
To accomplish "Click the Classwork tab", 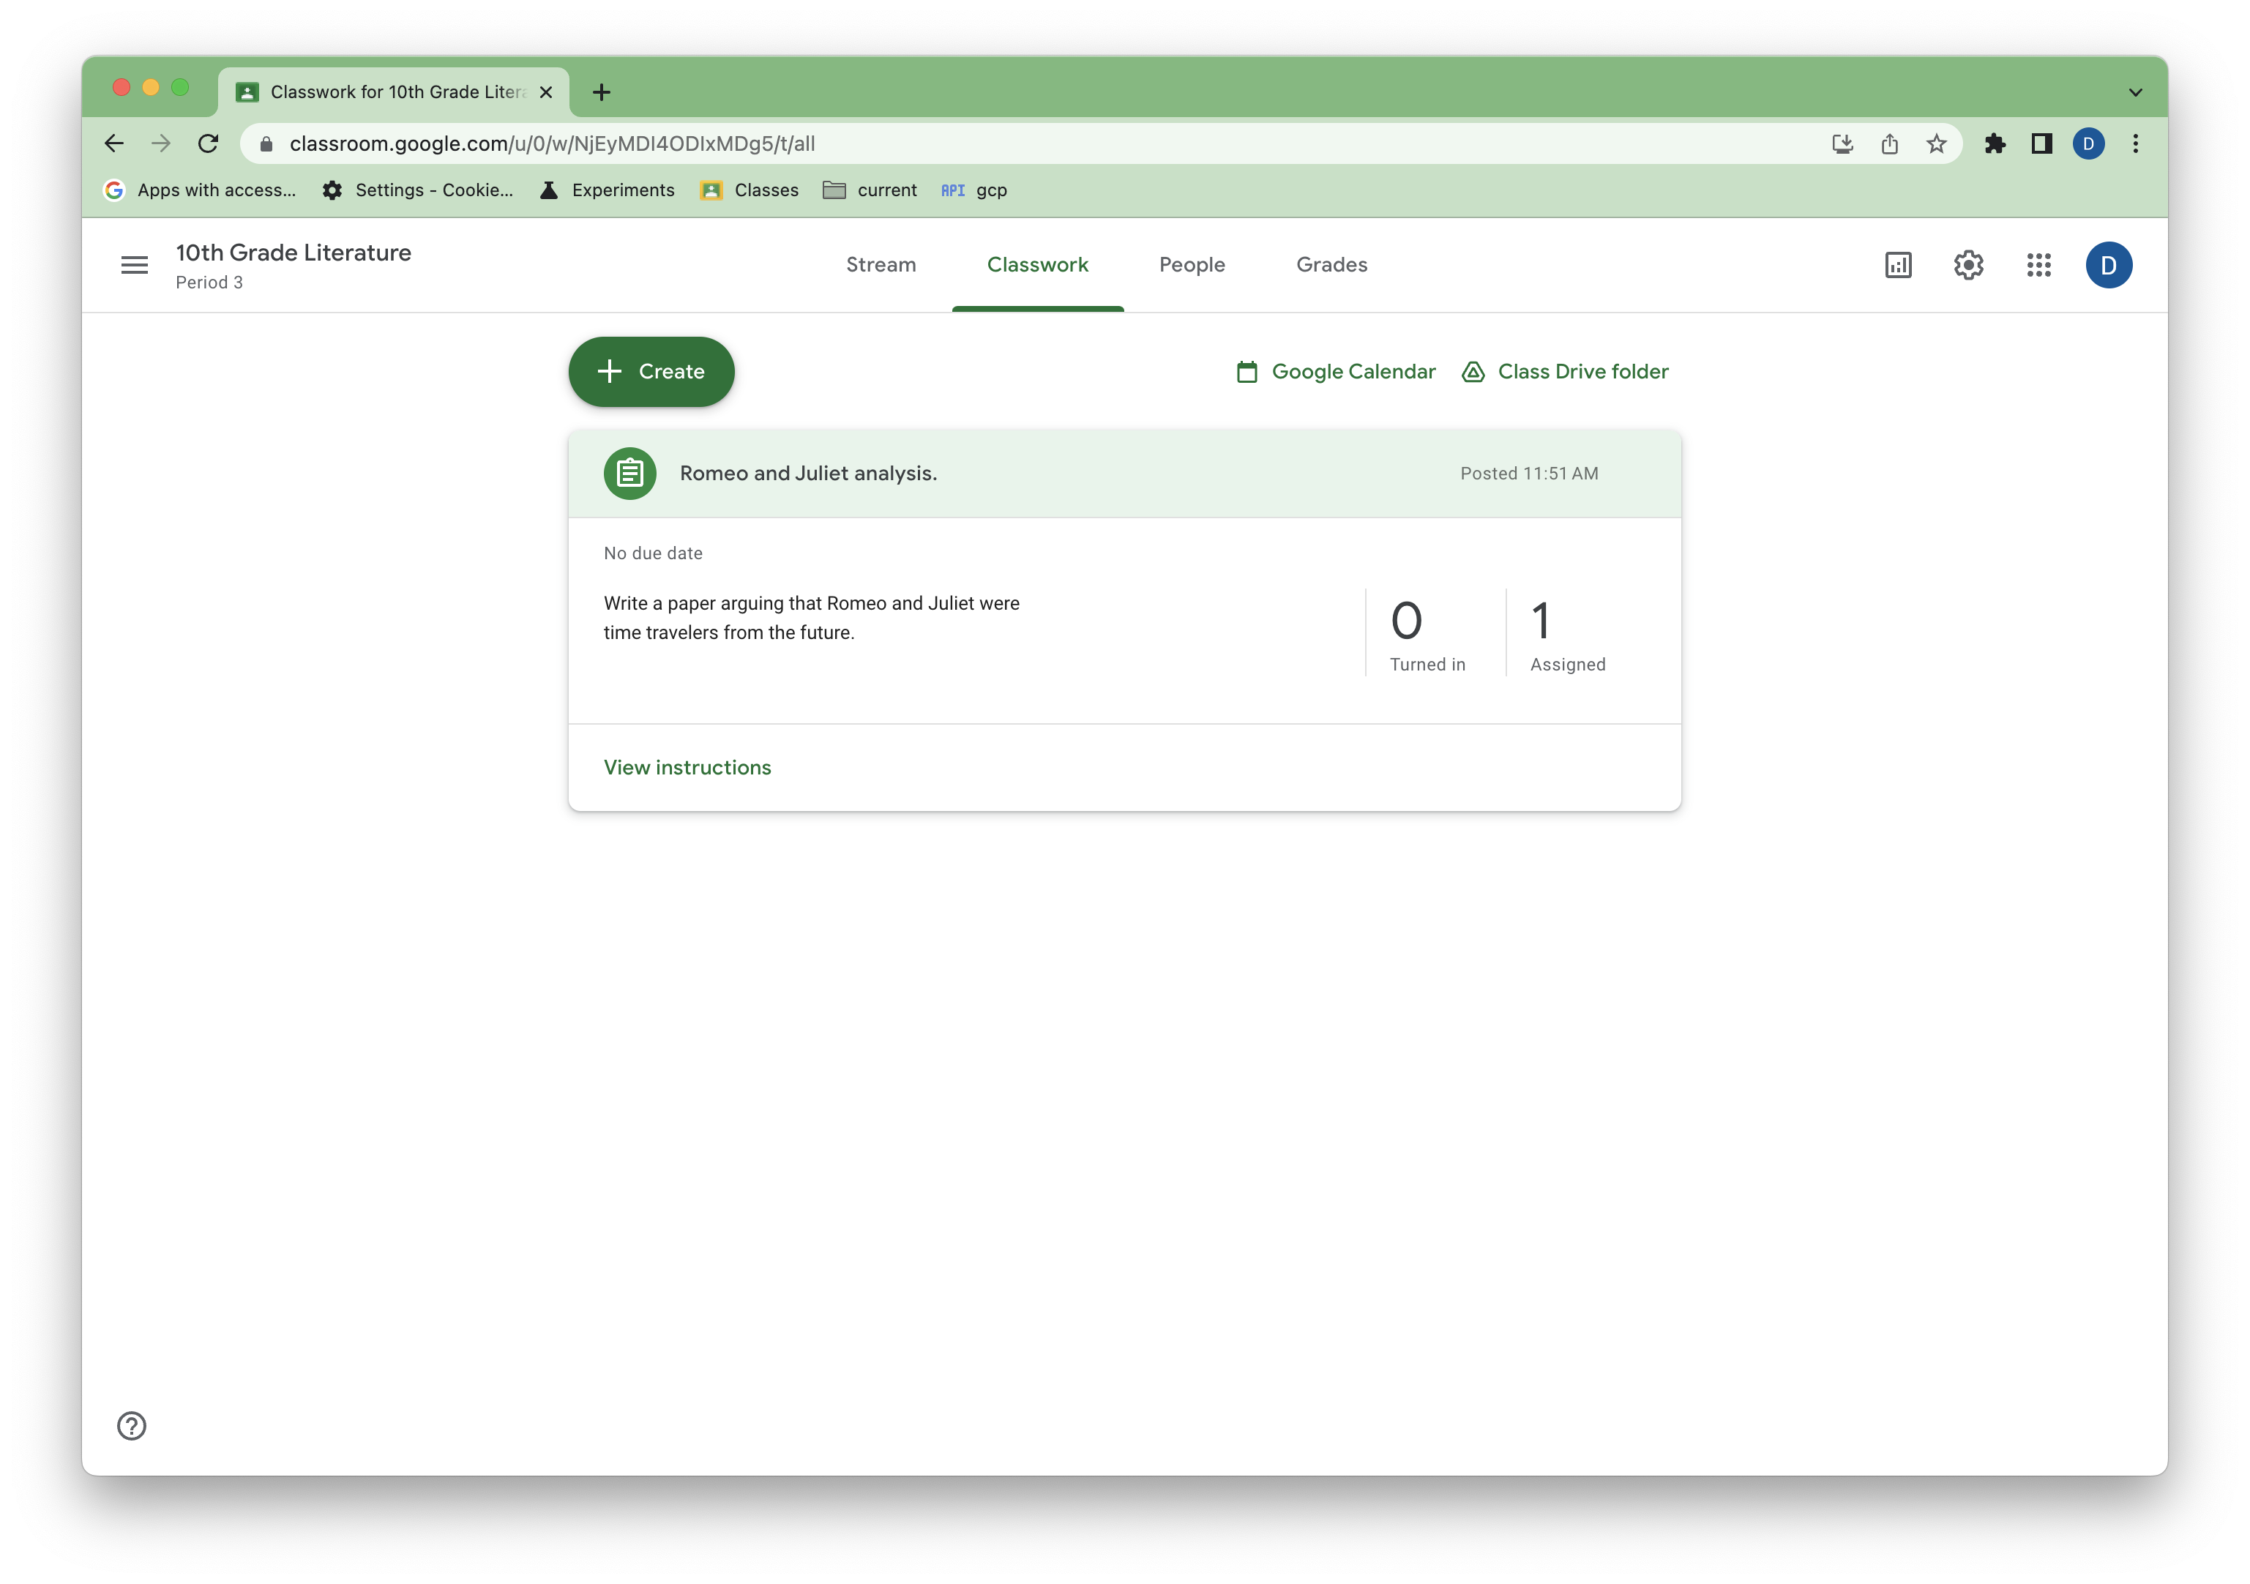I will pyautogui.click(x=1036, y=264).
